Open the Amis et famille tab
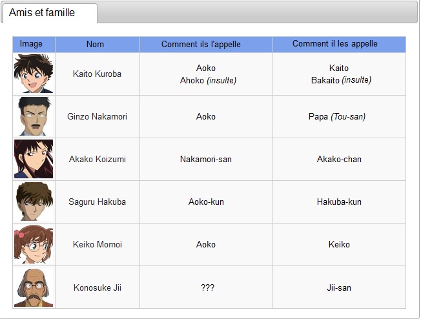The image size is (421, 323). pos(42,13)
